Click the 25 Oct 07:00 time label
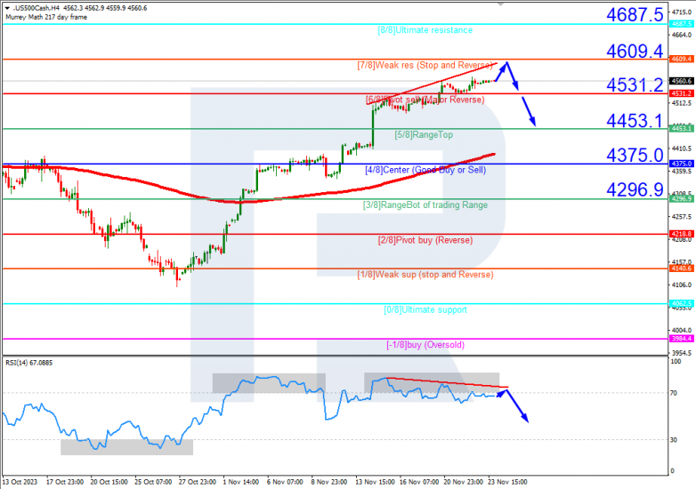The image size is (696, 489). pyautogui.click(x=153, y=482)
